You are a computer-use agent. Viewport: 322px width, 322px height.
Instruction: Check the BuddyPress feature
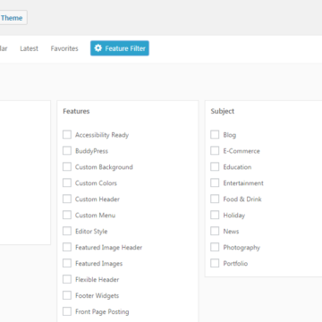(x=67, y=150)
